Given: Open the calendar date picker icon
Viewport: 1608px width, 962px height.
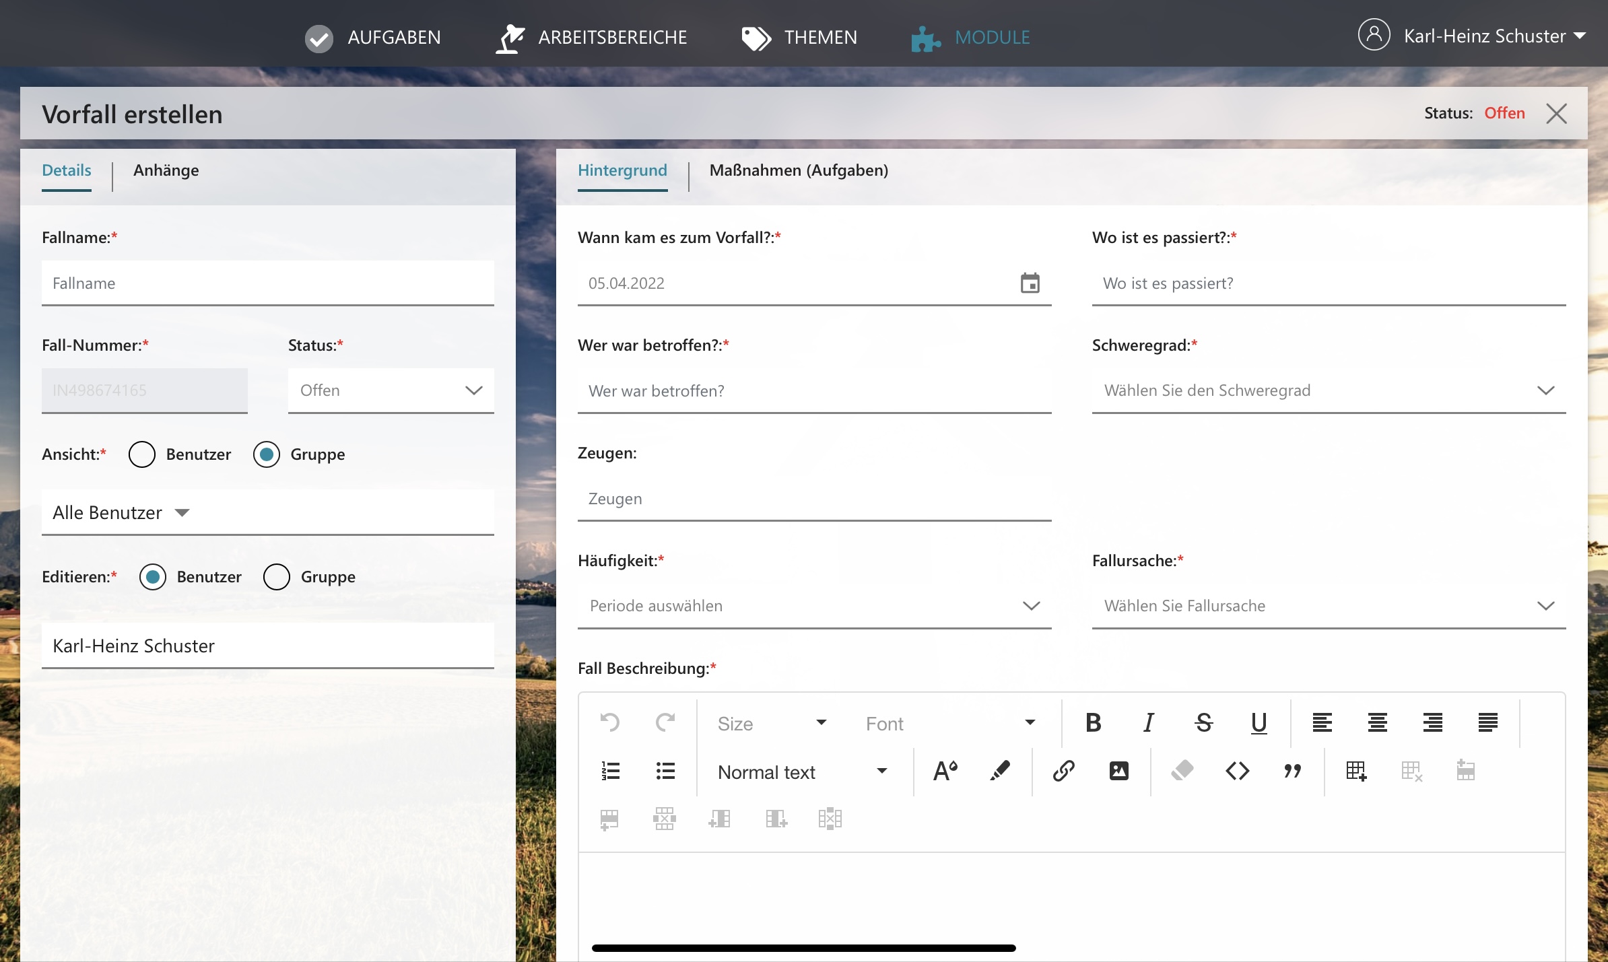Looking at the screenshot, I should (x=1030, y=283).
